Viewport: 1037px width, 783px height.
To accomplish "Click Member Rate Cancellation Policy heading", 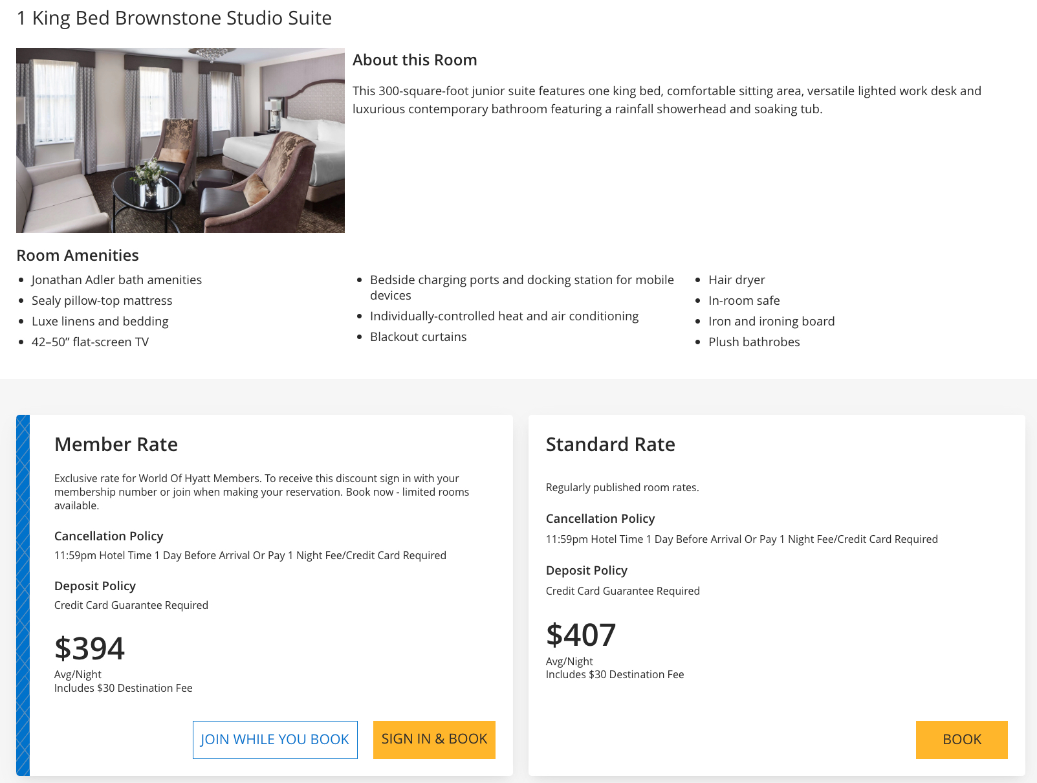I will coord(109,536).
